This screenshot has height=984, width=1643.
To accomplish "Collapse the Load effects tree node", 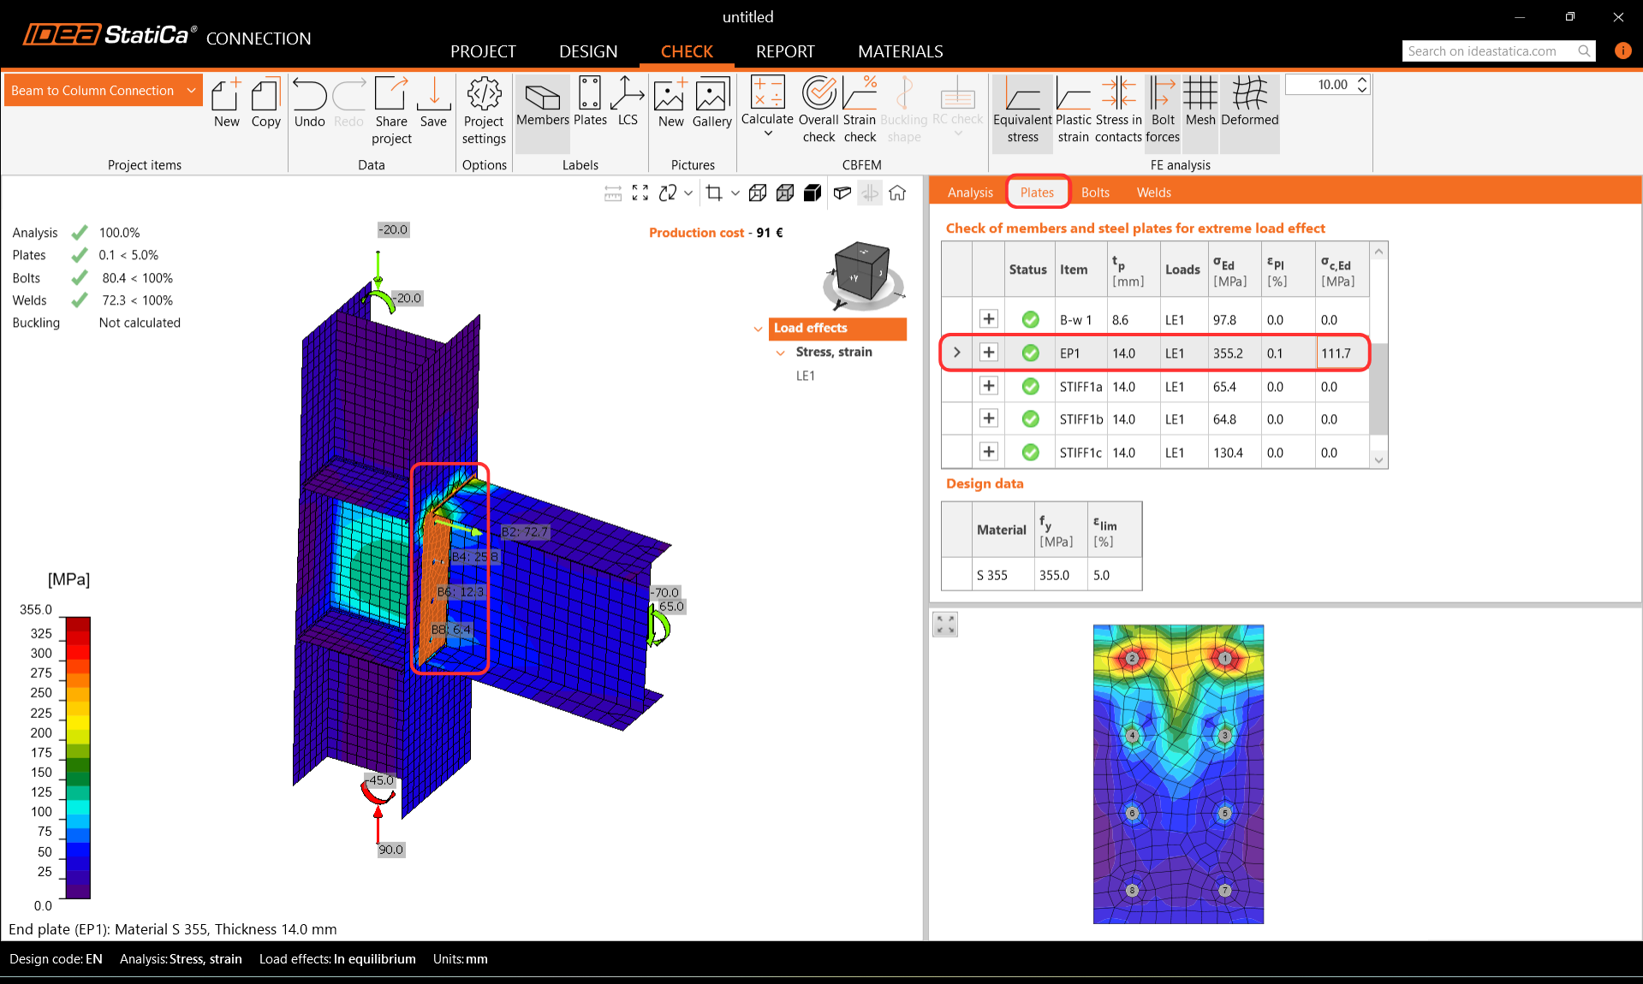I will (758, 329).
